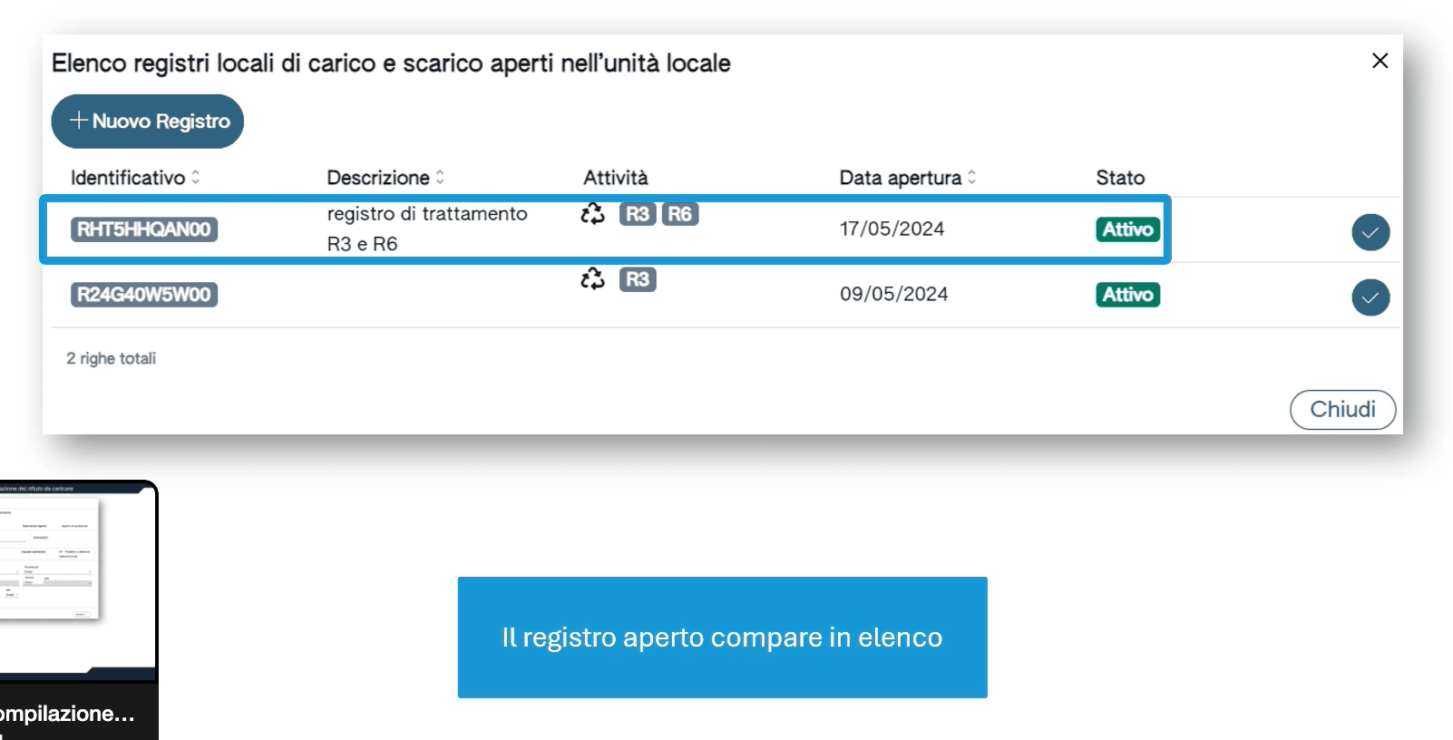Image resolution: width=1453 pixels, height=740 pixels.
Task: Click the R24G40W5W00 identifier badge
Action: 144,295
